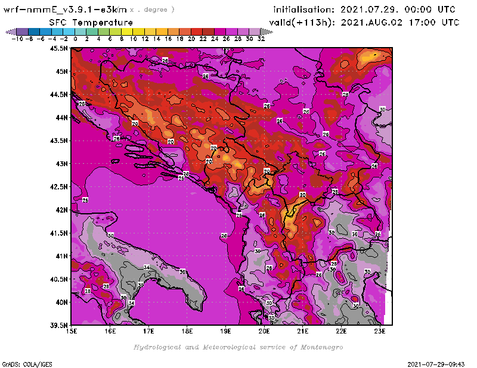The width and height of the screenshot is (477, 368).
Task: Click the '19E' longitude label
Action: click(225, 331)
